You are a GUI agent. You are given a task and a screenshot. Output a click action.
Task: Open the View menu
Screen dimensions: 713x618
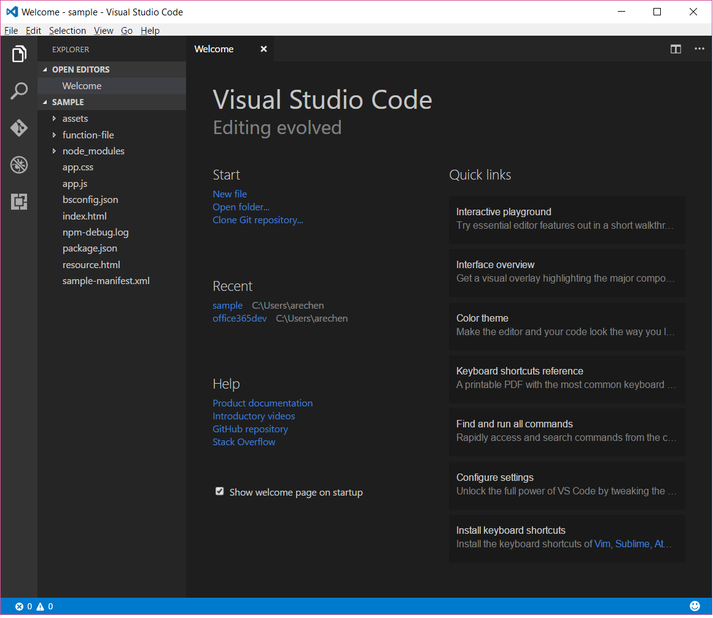coord(103,31)
